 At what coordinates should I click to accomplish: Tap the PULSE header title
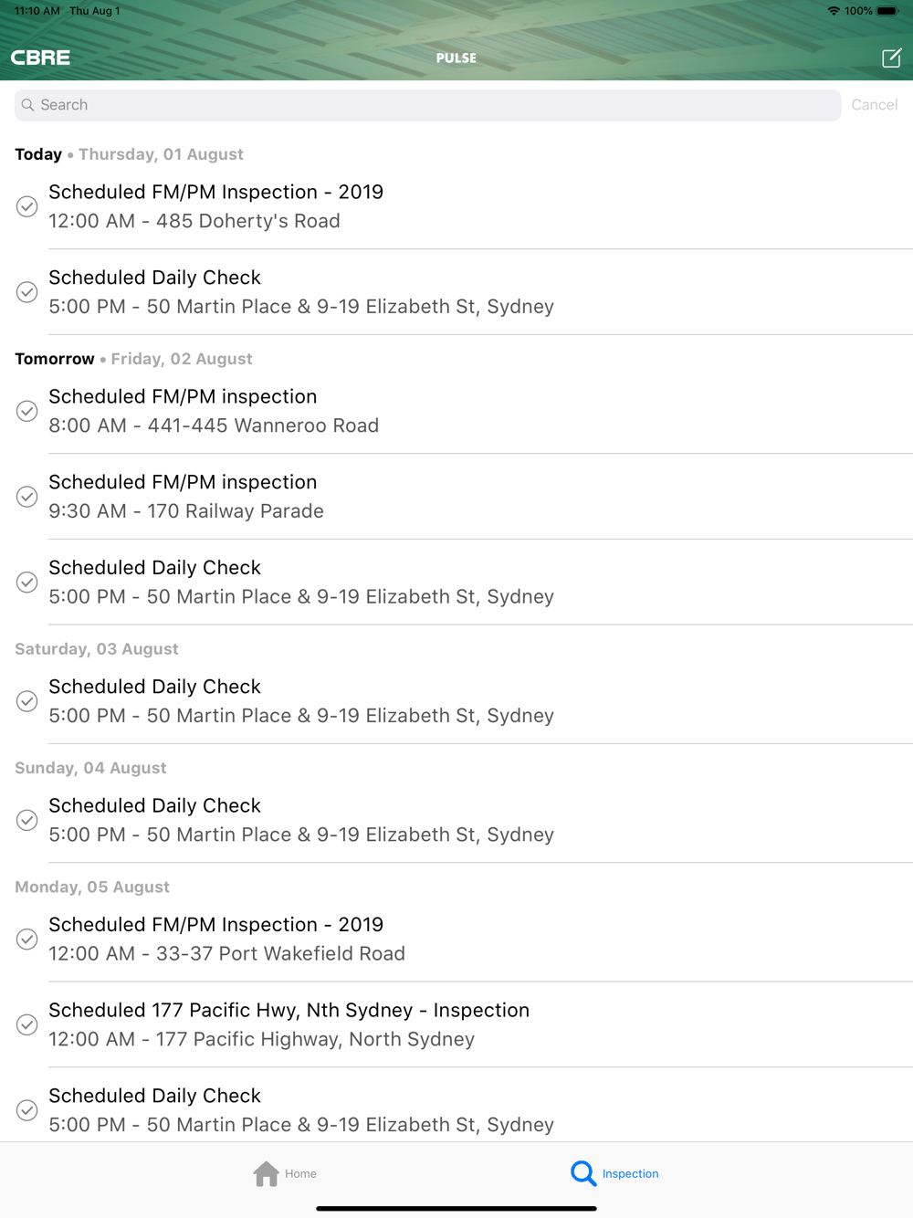(456, 58)
